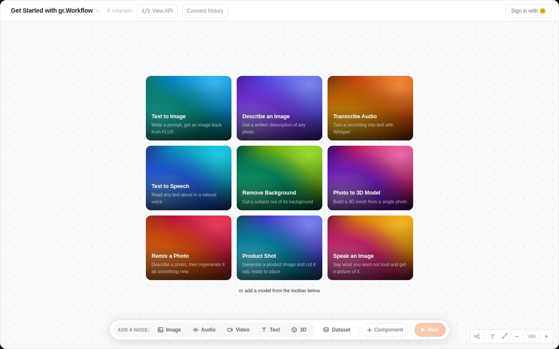The image size is (559, 349).
Task: Fit view with diagonal arrows icon
Action: 504,336
